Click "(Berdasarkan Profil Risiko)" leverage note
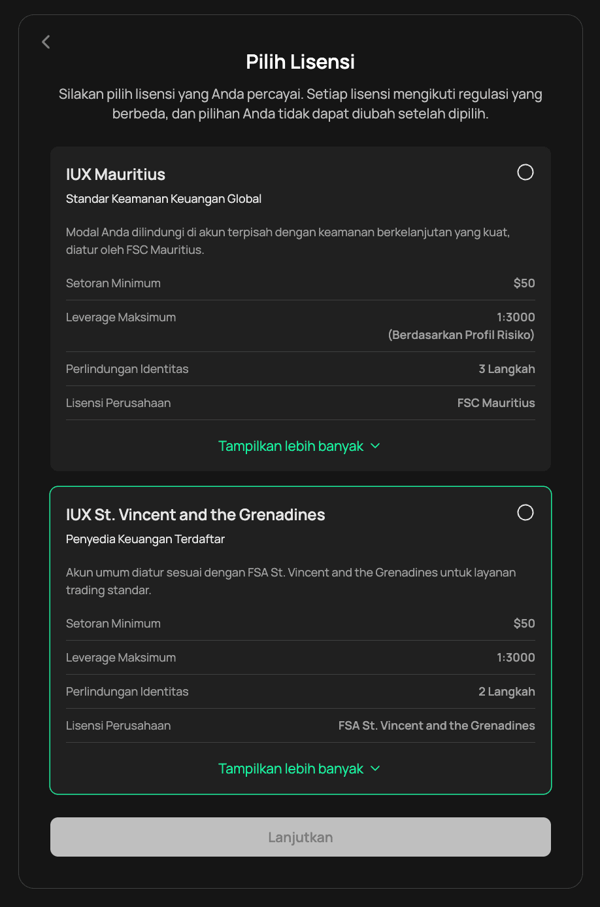Viewport: 600px width, 907px height. point(461,335)
